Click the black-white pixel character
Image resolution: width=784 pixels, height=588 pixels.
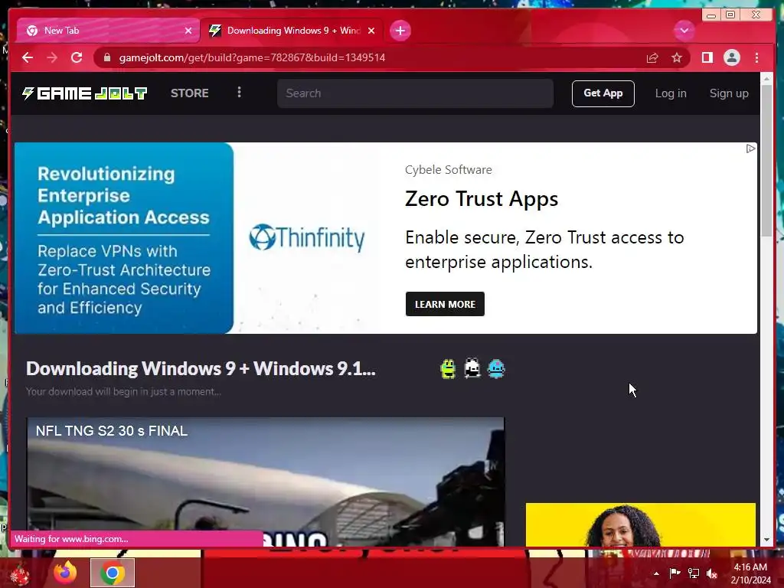point(472,368)
